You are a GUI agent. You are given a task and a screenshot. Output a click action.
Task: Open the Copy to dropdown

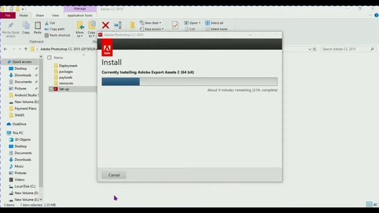coord(91,29)
